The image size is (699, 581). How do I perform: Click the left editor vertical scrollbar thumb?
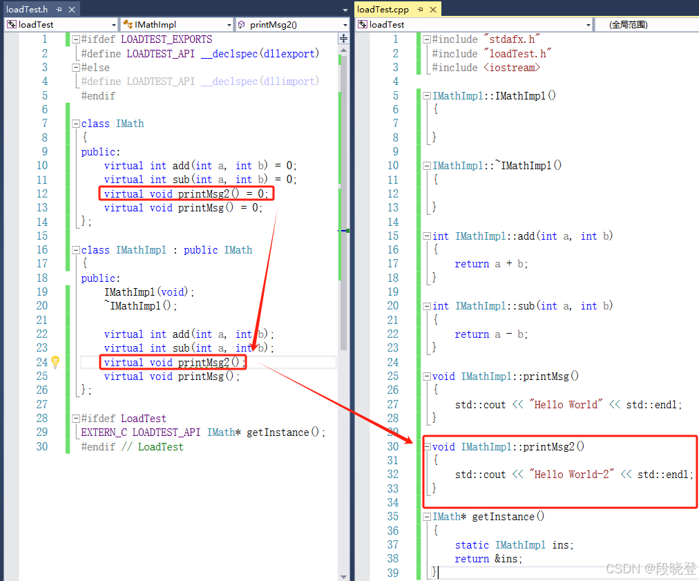click(x=343, y=203)
